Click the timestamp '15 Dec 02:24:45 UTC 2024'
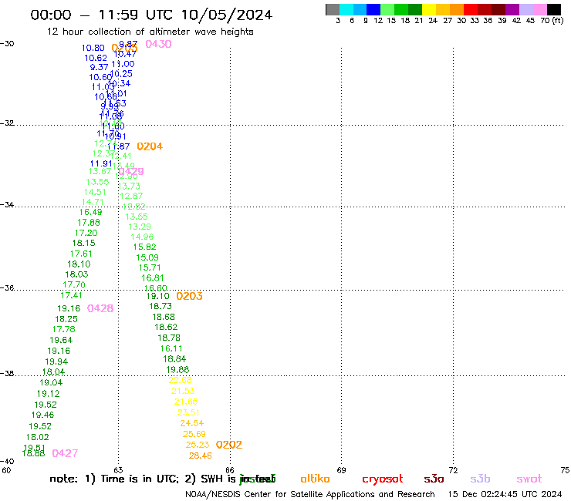The image size is (571, 501). [x=505, y=495]
